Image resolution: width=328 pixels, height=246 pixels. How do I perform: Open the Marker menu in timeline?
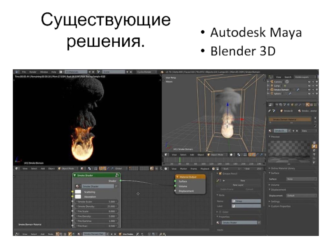pos(183,169)
